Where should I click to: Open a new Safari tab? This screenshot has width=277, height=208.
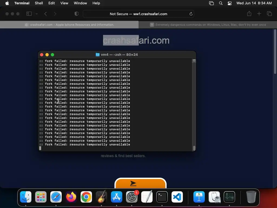(x=259, y=14)
